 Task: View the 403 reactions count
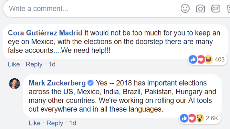pos(219,60)
